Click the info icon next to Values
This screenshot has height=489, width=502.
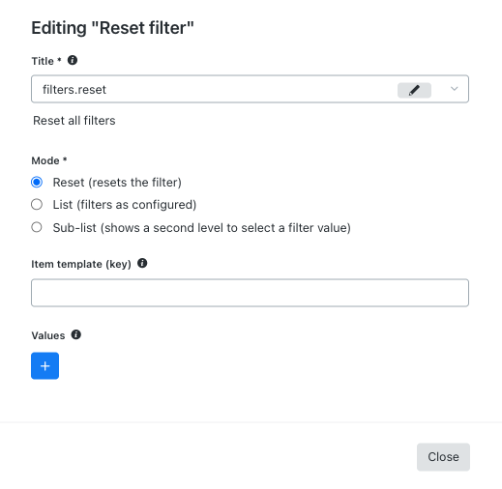pyautogui.click(x=76, y=334)
